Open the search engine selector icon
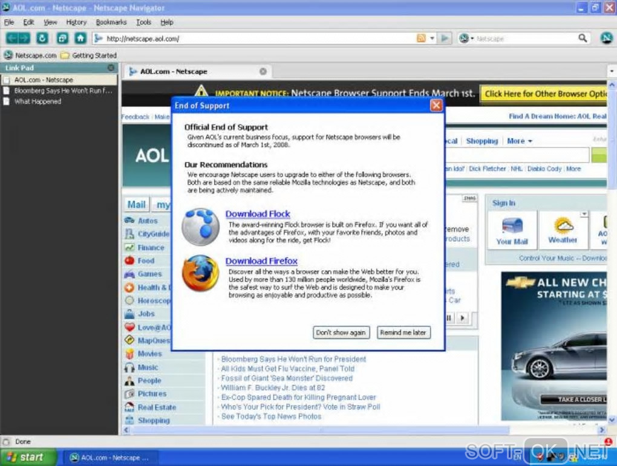Viewport: 617px width, 466px height. [x=466, y=38]
